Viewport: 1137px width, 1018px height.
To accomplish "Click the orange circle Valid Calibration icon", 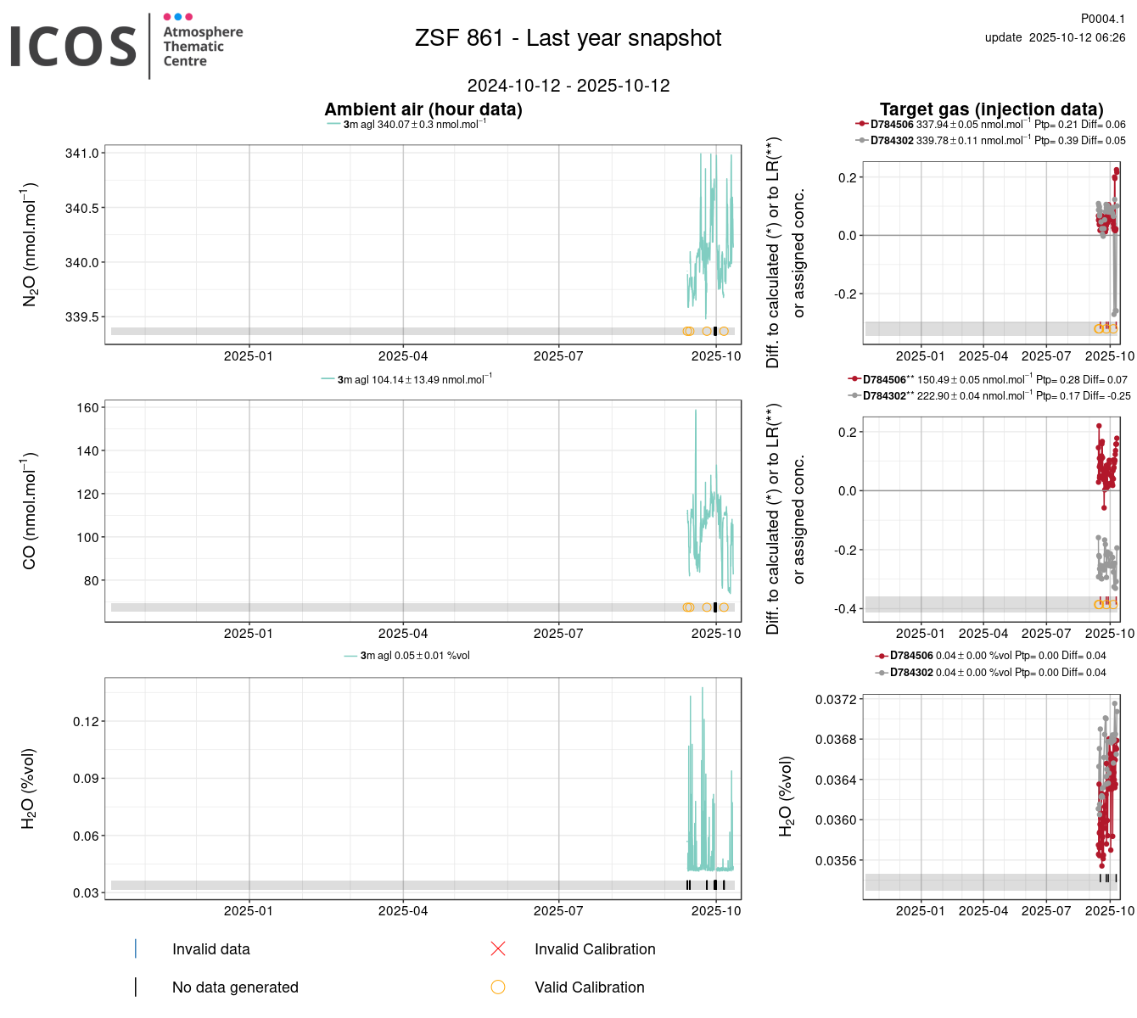I will pos(498,987).
